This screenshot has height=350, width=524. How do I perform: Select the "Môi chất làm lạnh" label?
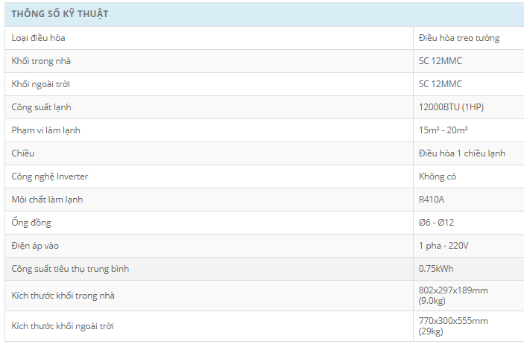tap(47, 200)
